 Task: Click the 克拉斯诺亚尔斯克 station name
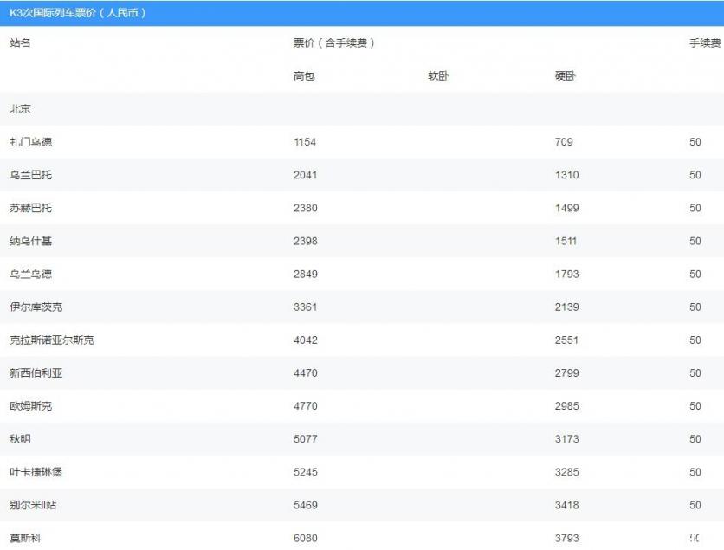pos(52,340)
